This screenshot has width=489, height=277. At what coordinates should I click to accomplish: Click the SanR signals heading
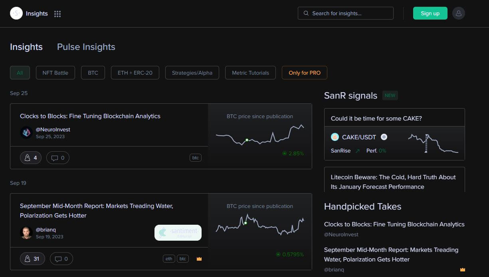[x=351, y=95]
